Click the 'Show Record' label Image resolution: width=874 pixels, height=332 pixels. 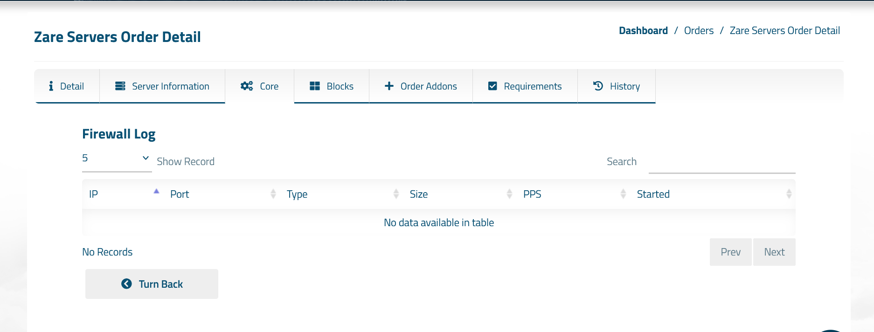pos(186,162)
